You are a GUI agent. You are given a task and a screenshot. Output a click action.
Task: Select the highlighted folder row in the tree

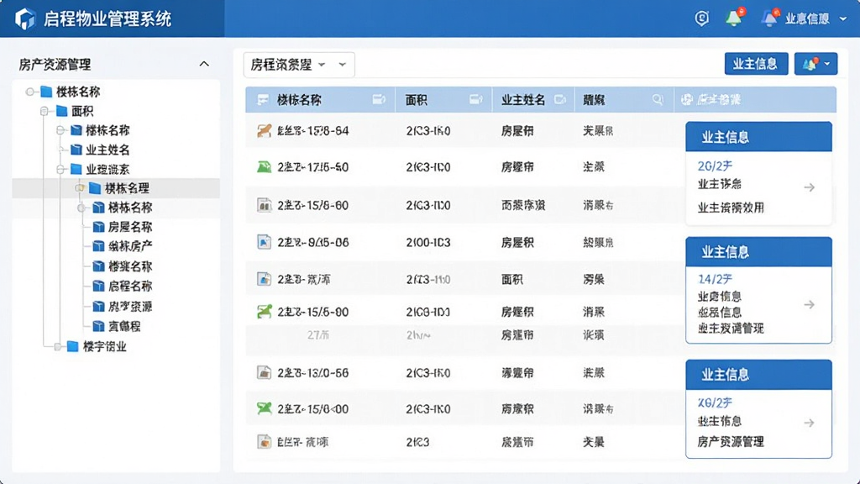tap(116, 187)
